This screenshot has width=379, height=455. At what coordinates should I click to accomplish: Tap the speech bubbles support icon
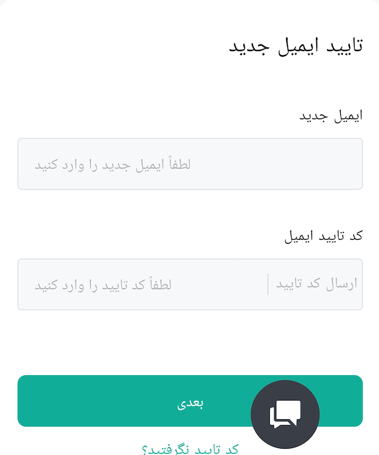coord(285,415)
